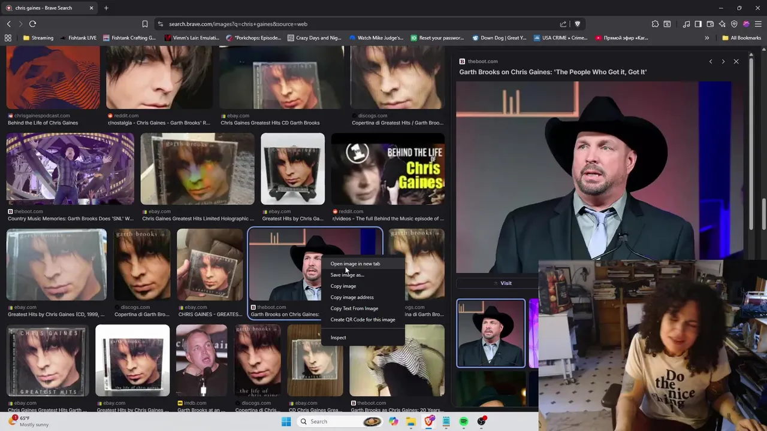Open Spotify from the taskbar
This screenshot has height=431, width=767.
(464, 421)
